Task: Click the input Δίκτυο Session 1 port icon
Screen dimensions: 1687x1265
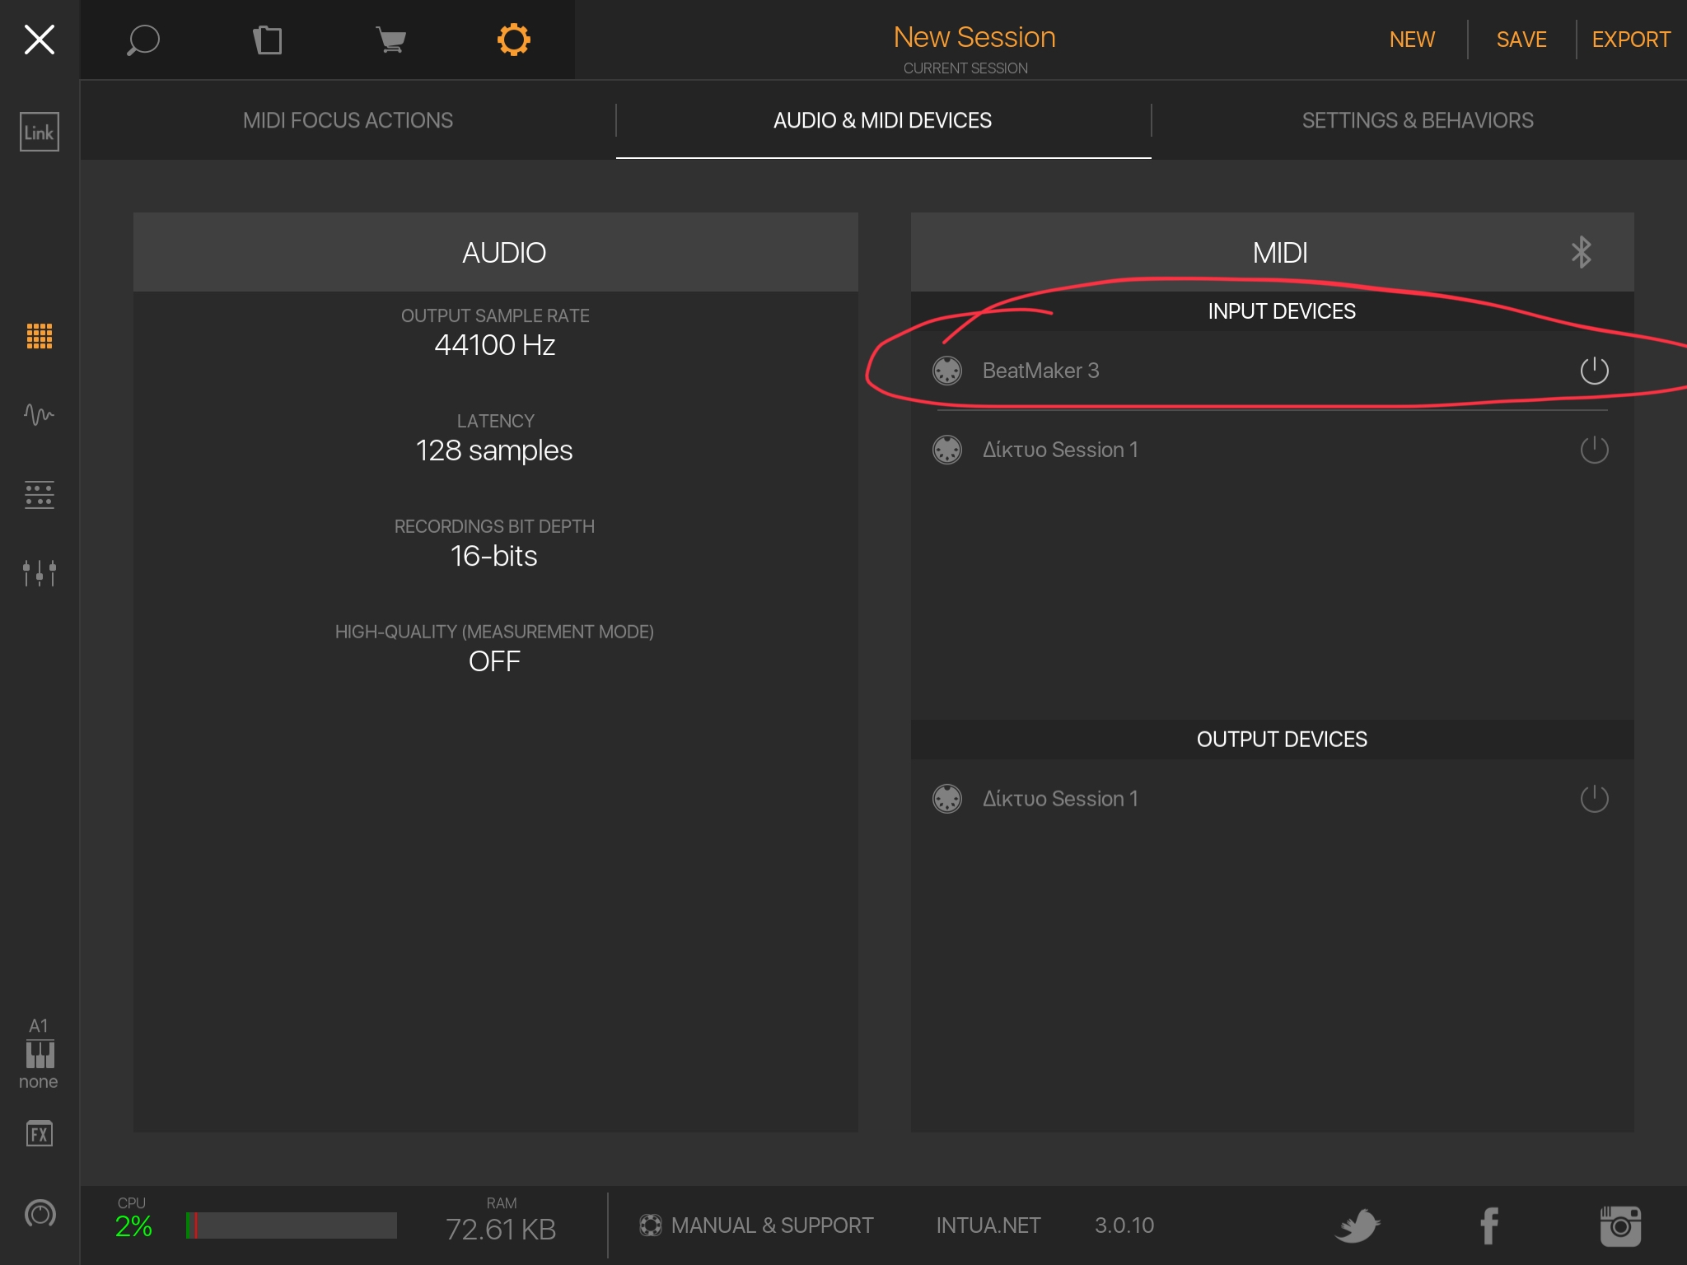Action: (x=947, y=450)
